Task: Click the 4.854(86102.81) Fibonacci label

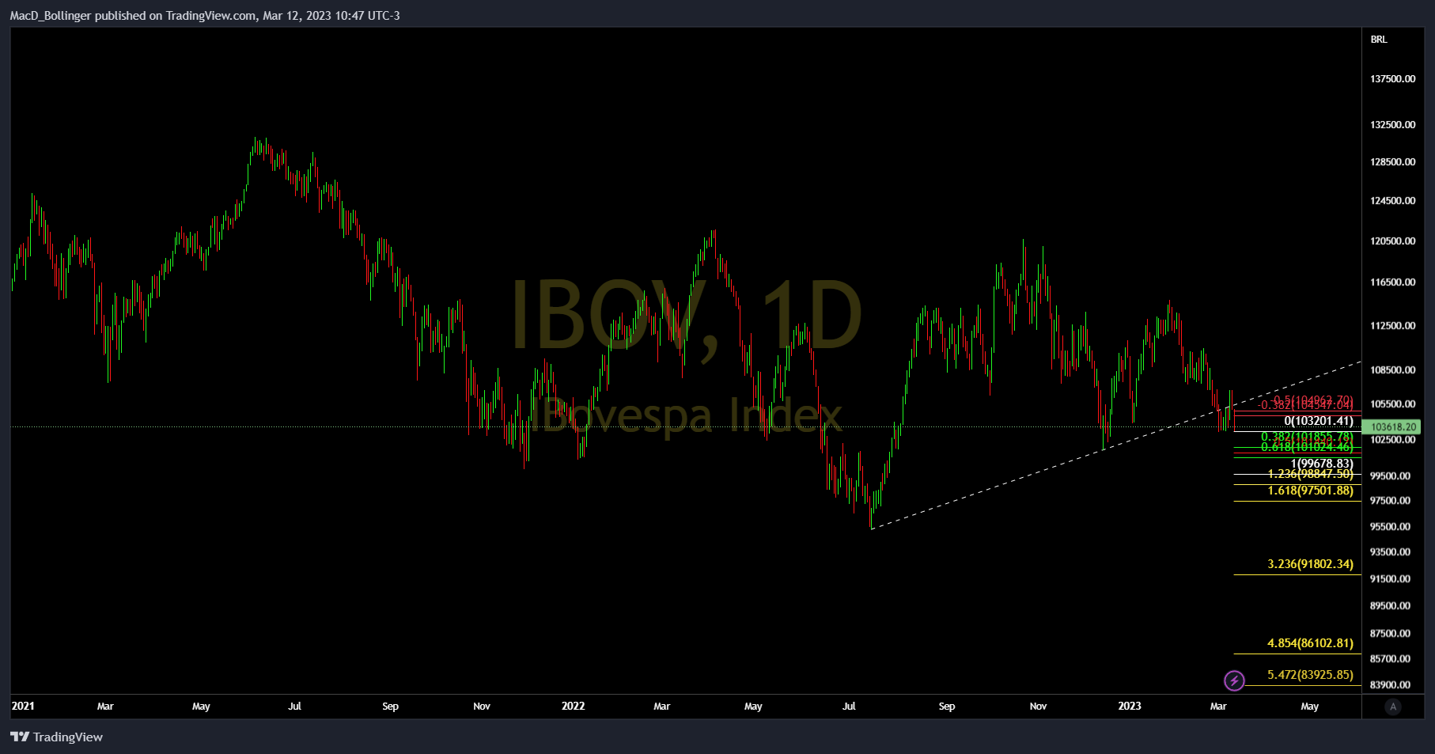Action: (x=1310, y=643)
